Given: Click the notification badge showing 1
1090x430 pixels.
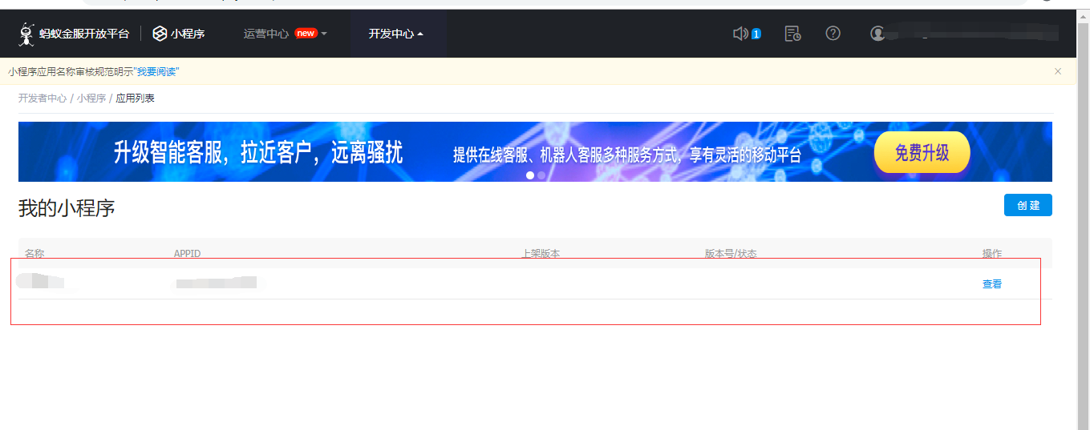Looking at the screenshot, I should click(756, 34).
